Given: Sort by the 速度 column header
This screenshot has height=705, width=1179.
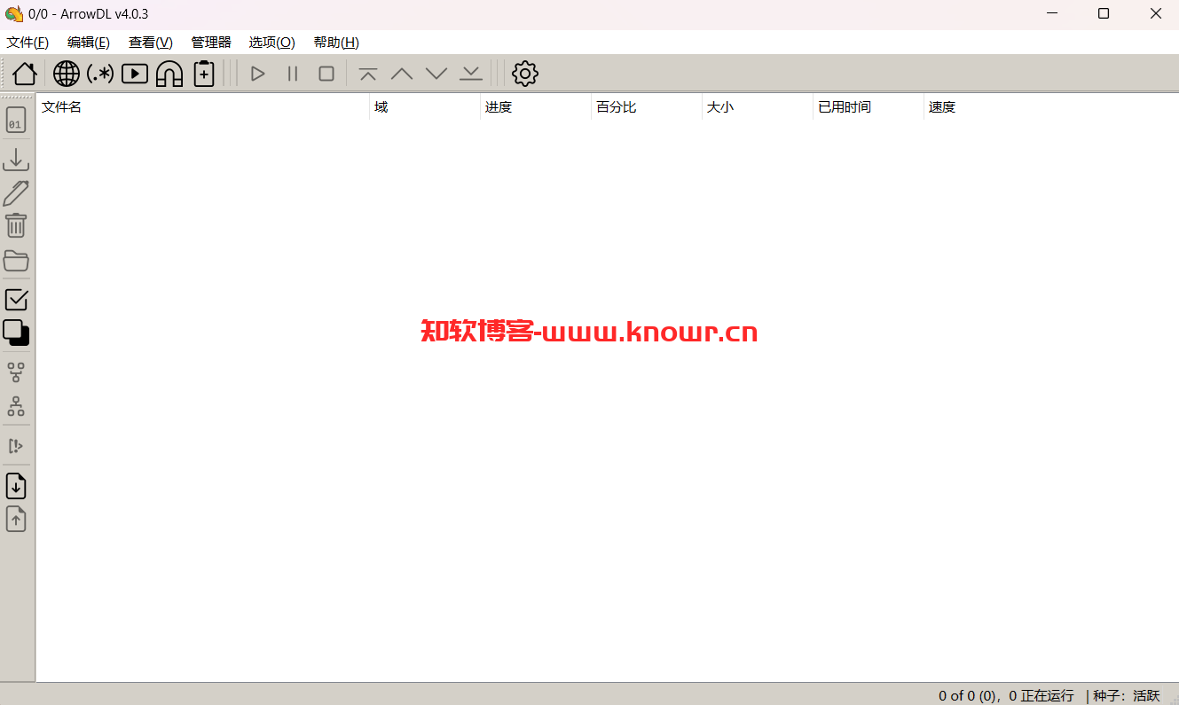Looking at the screenshot, I should tap(979, 107).
